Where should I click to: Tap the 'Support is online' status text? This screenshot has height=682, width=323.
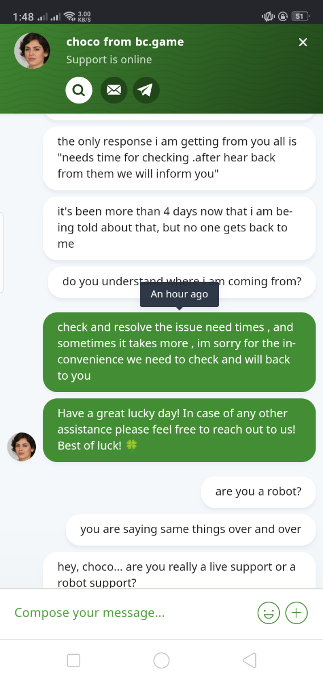pos(109,60)
